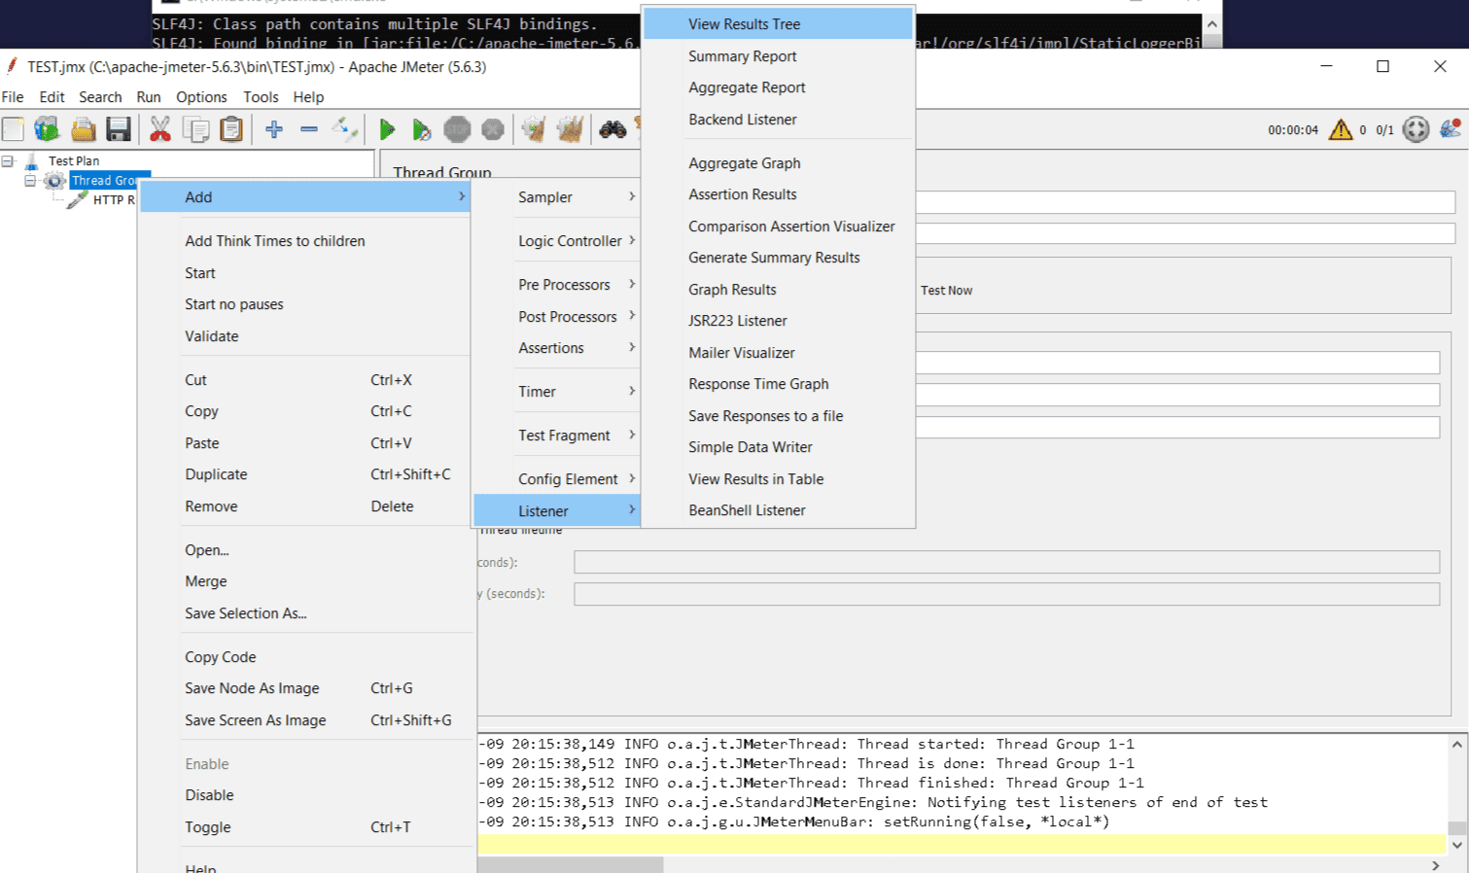Click the log panel vertical scrollbar down arrow
1469x873 pixels.
point(1456,845)
